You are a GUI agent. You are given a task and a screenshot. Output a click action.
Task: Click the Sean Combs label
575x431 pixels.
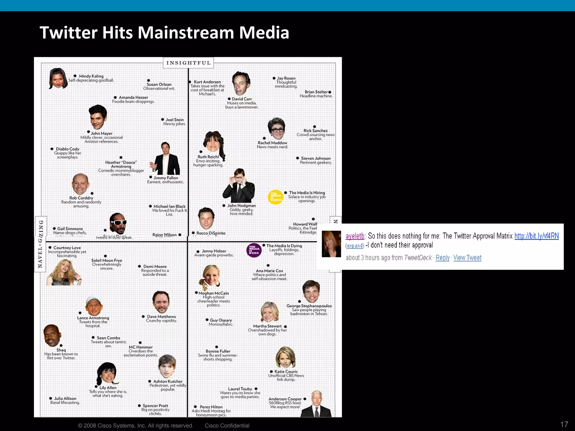[108, 338]
